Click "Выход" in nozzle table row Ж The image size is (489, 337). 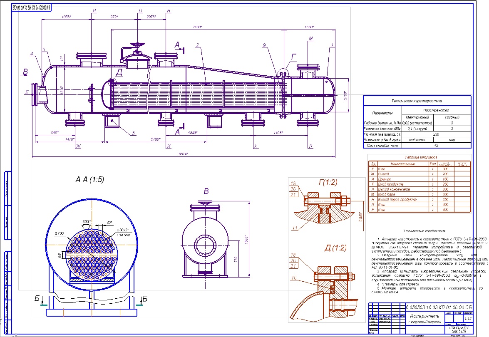[383, 174]
